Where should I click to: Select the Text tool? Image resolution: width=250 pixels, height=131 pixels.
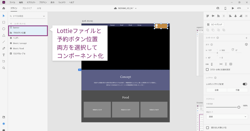pyautogui.click(x=4, y=55)
